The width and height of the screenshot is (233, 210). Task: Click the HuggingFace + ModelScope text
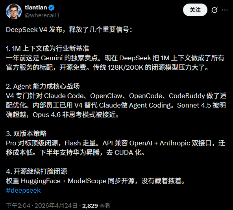[64, 181]
